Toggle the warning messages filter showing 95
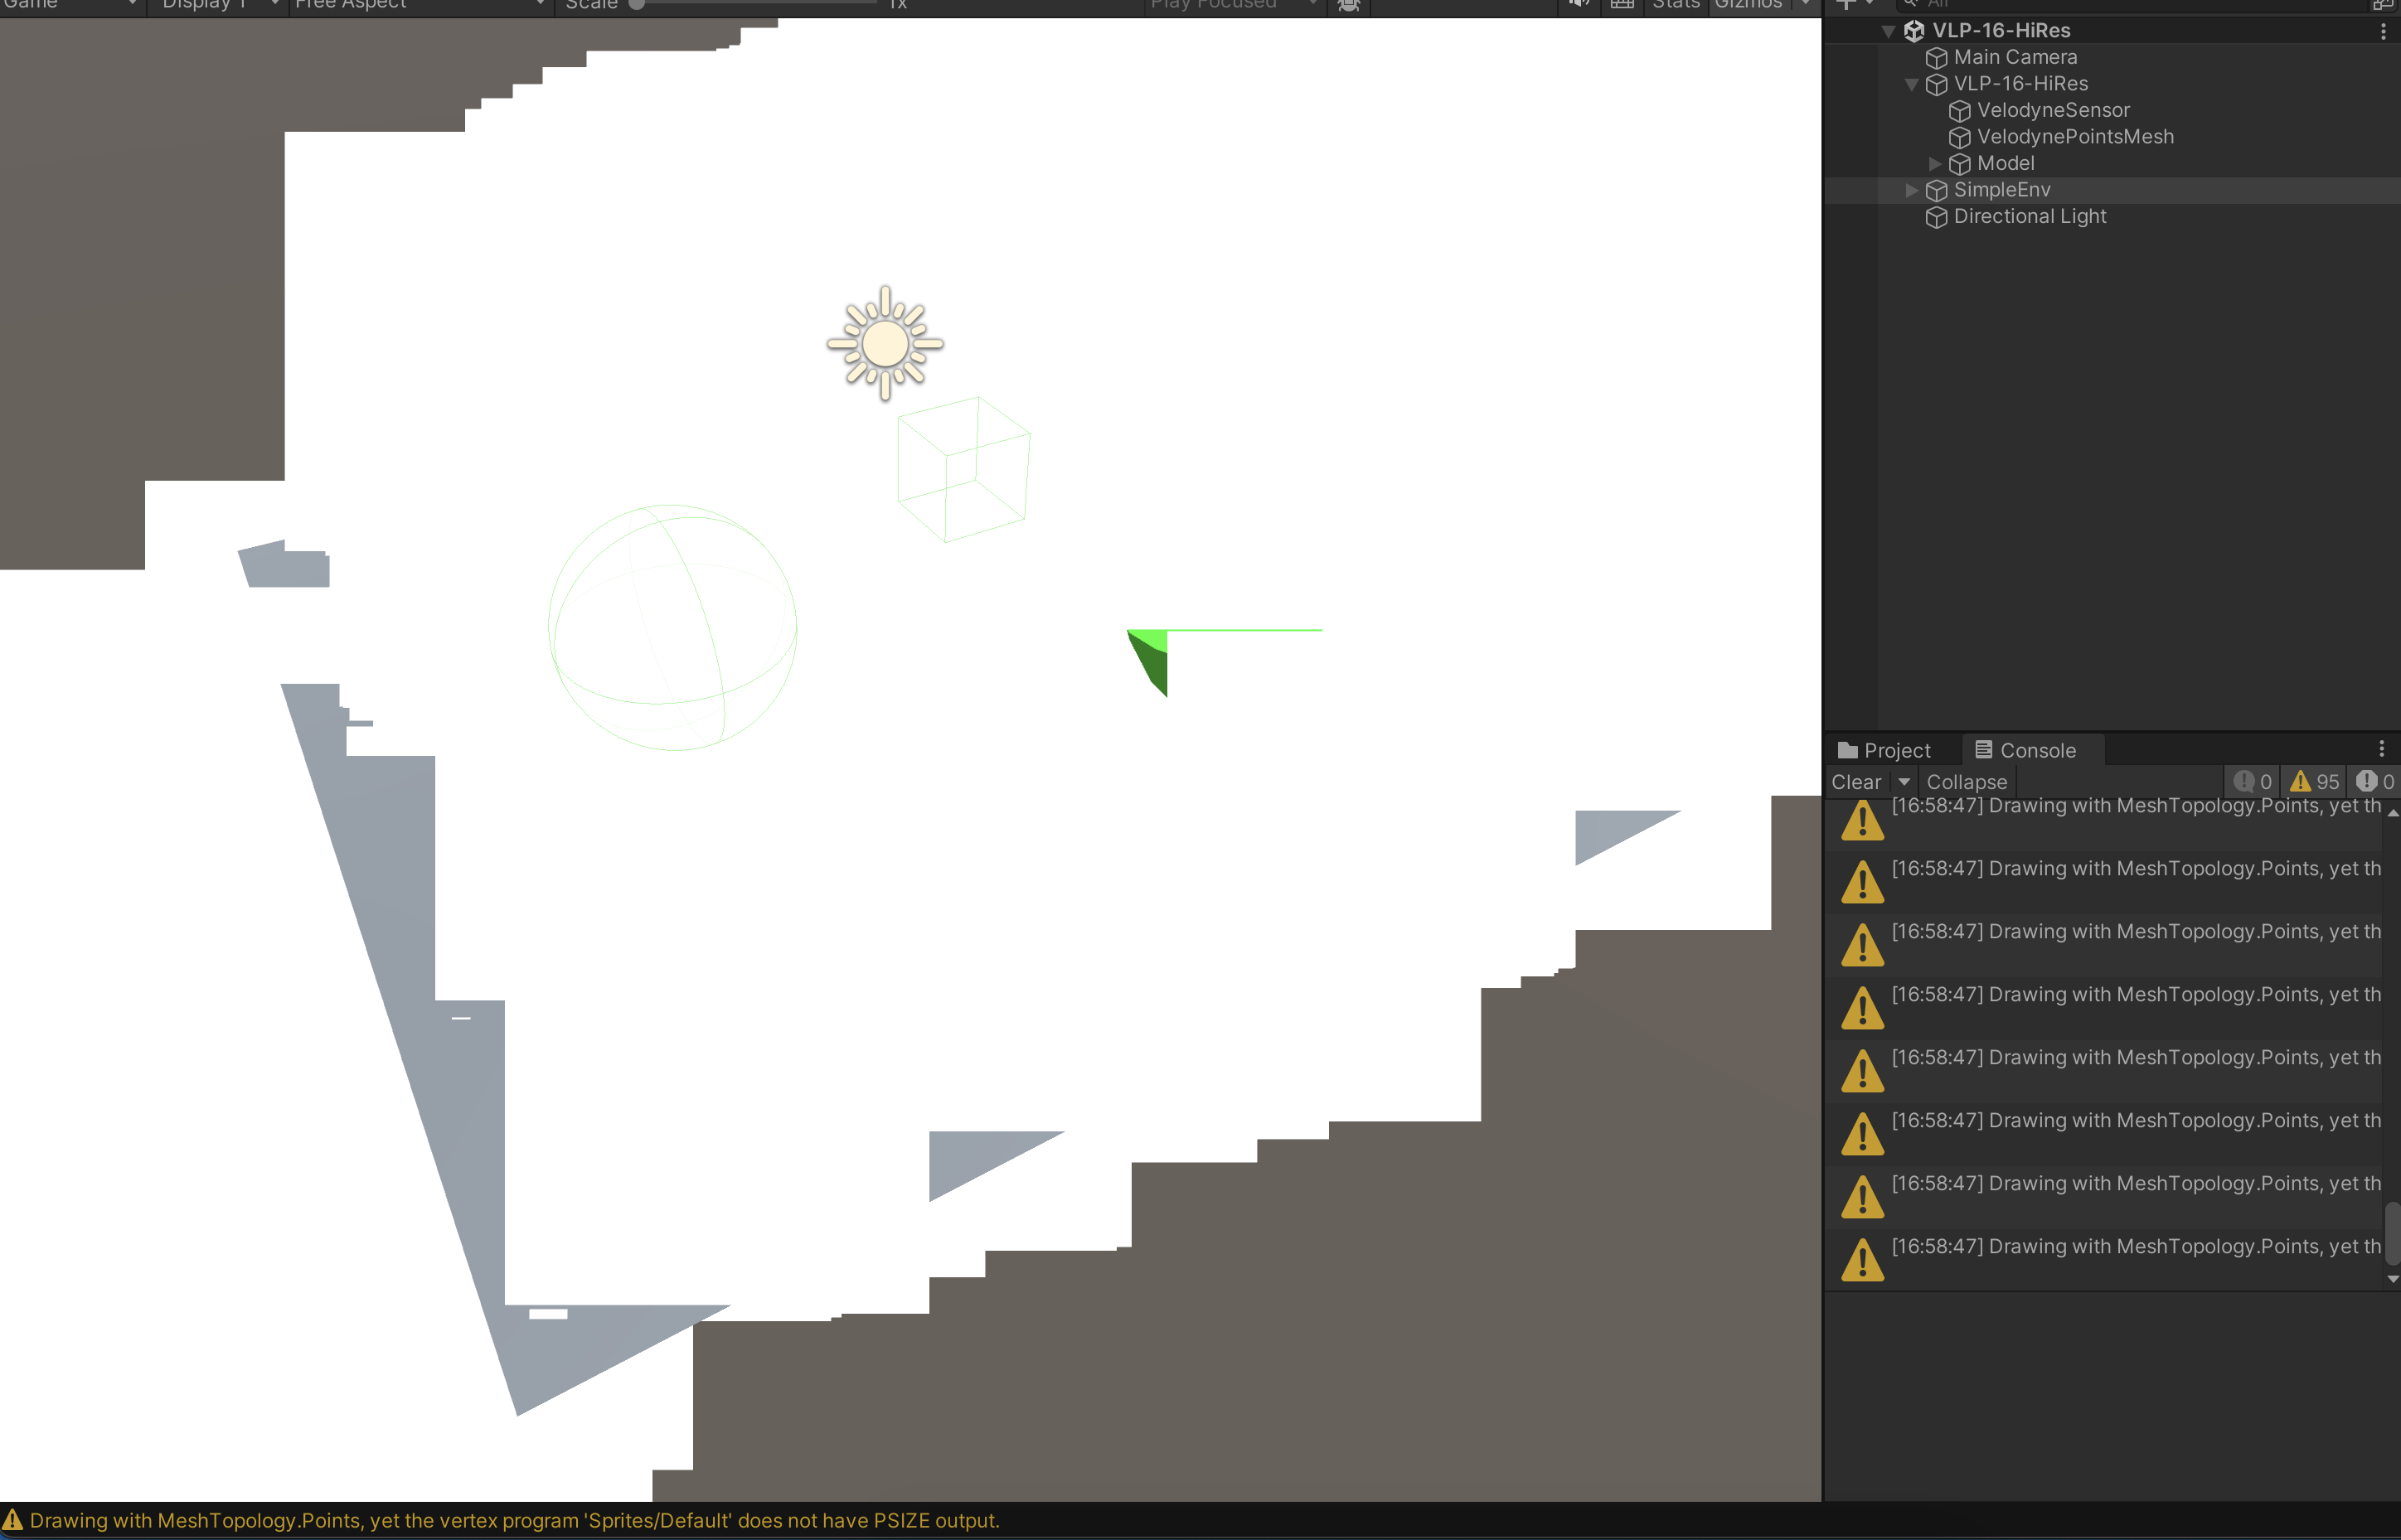Image resolution: width=2401 pixels, height=1540 pixels. pyautogui.click(x=2313, y=781)
